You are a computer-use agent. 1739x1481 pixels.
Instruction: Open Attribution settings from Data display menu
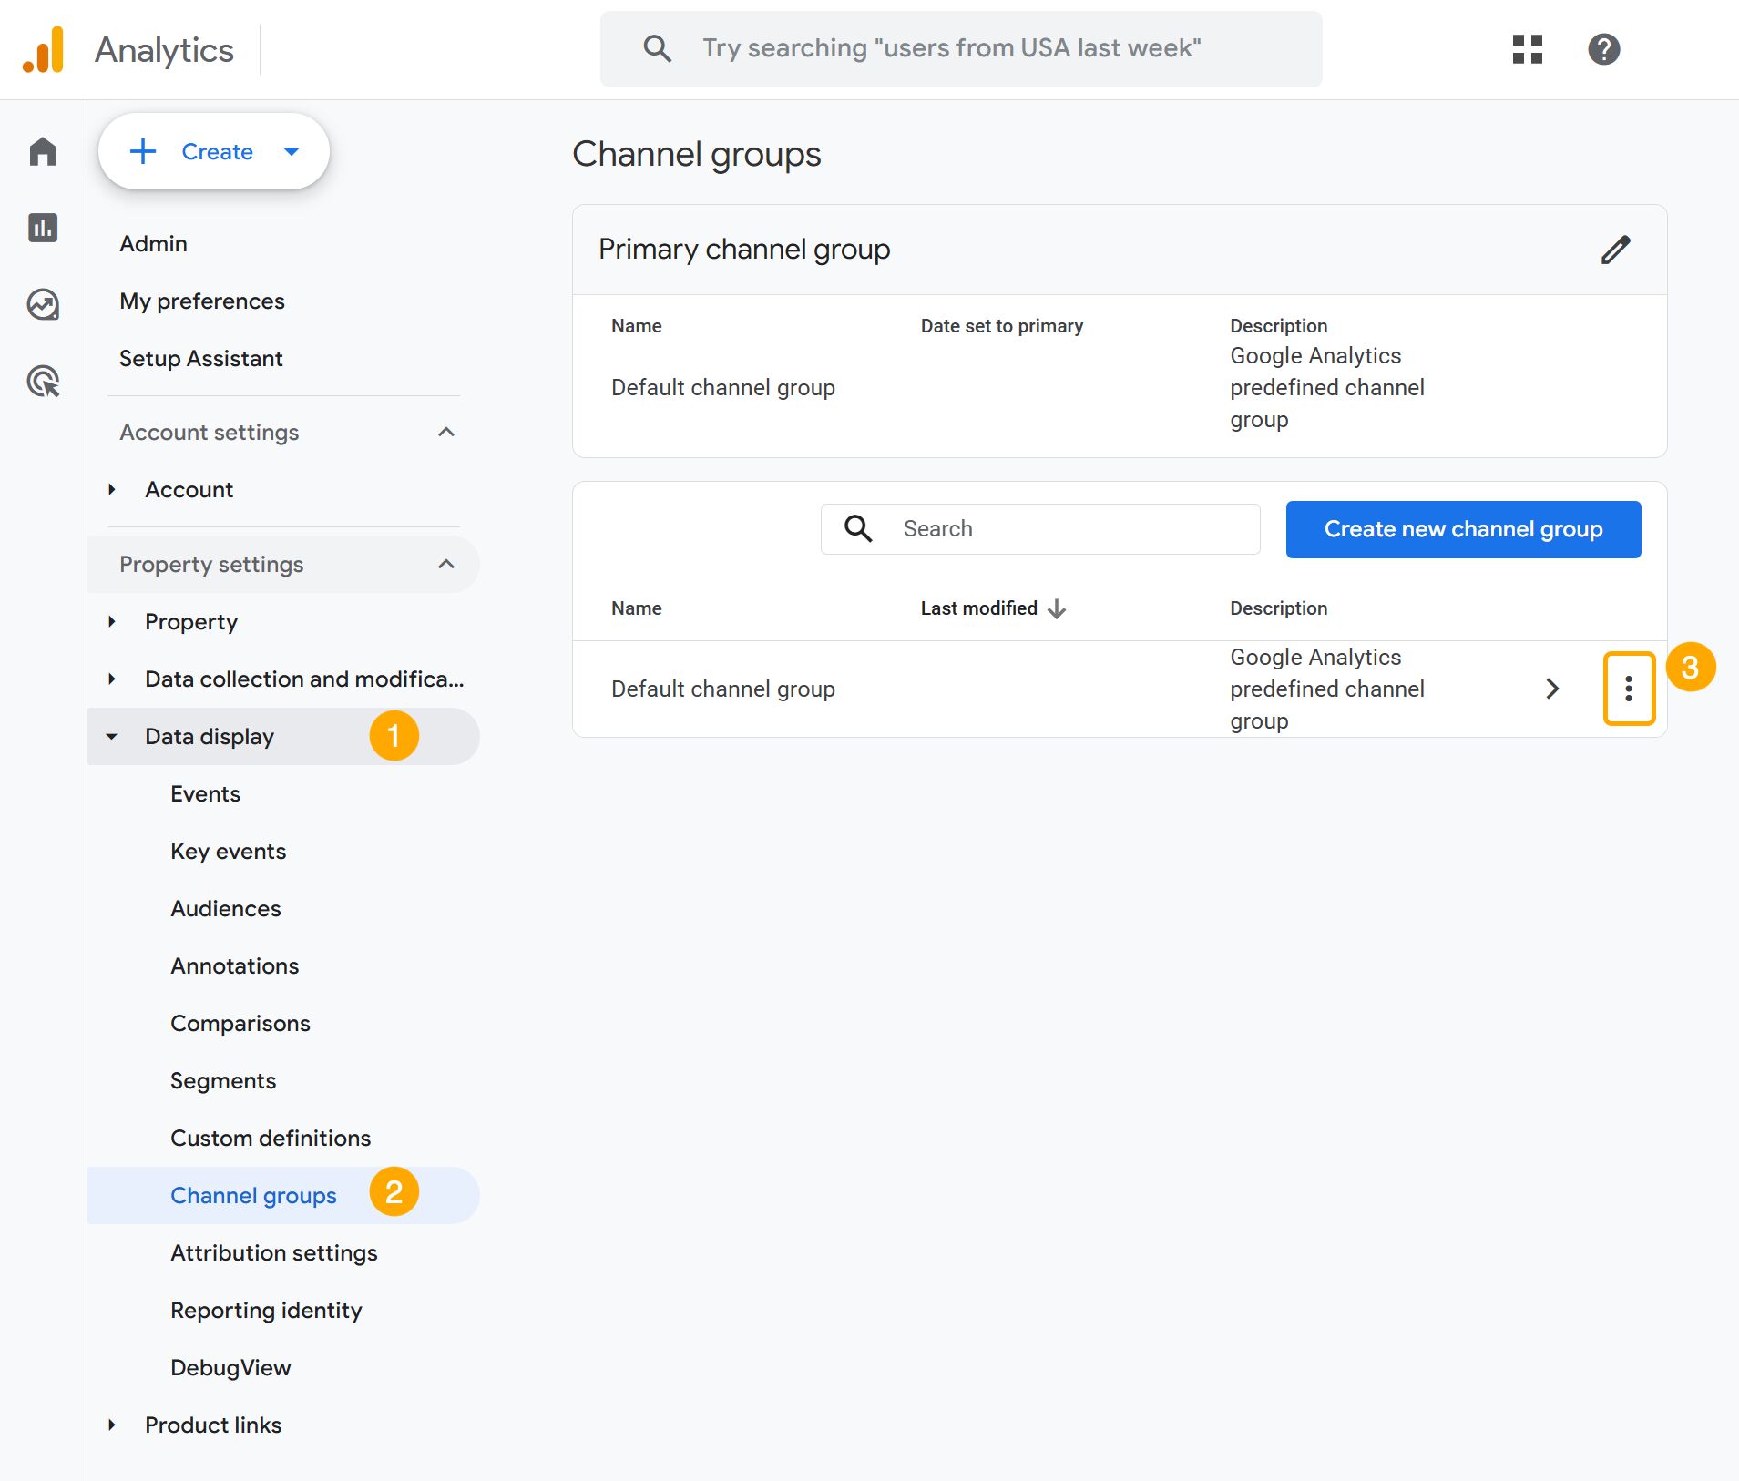point(273,1252)
